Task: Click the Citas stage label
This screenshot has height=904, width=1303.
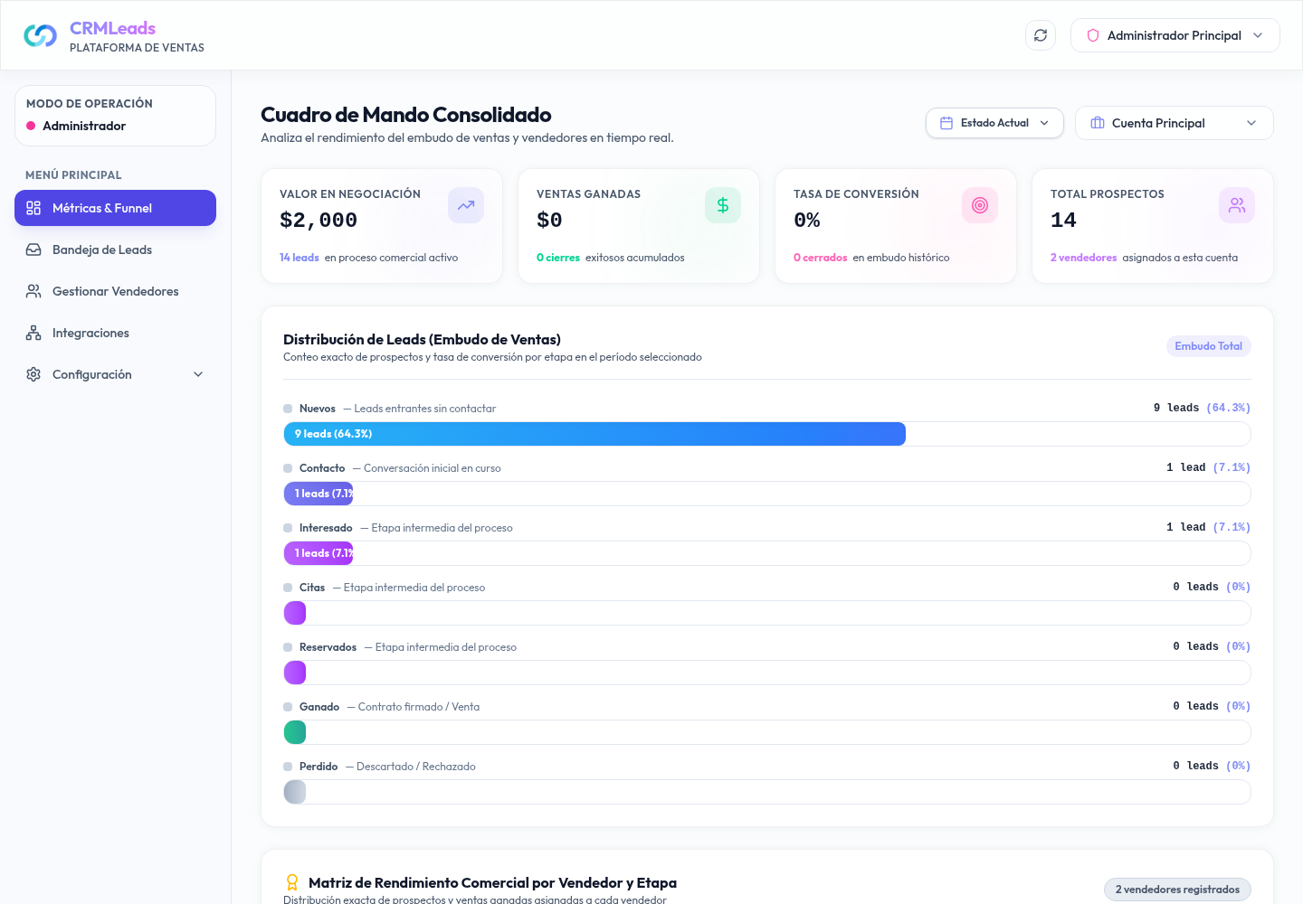Action: [x=312, y=588]
